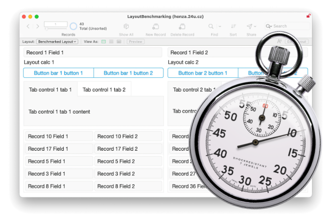Click the green zoom window button

(x=37, y=17)
